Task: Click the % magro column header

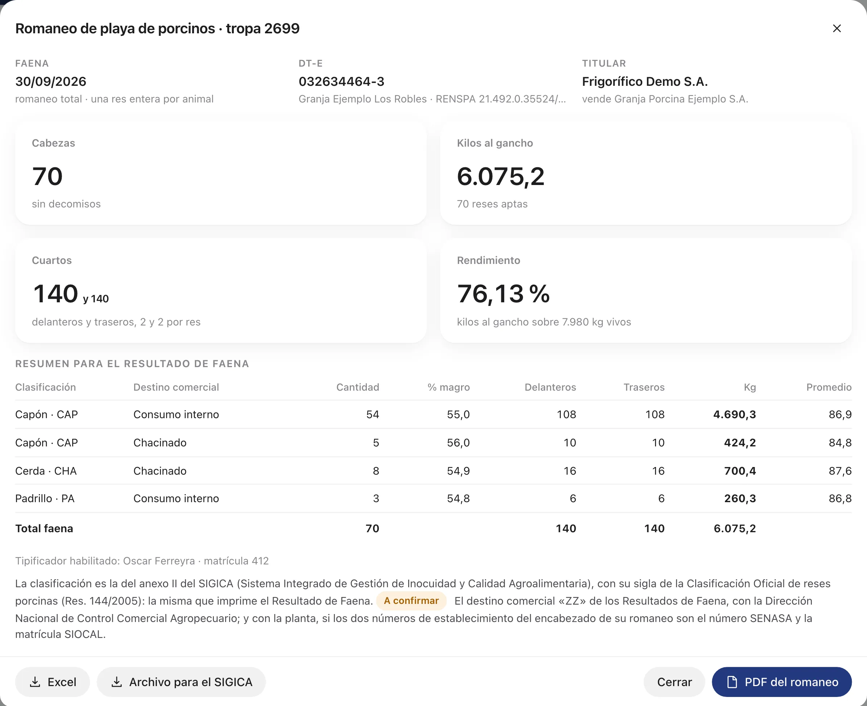Action: pyautogui.click(x=449, y=387)
